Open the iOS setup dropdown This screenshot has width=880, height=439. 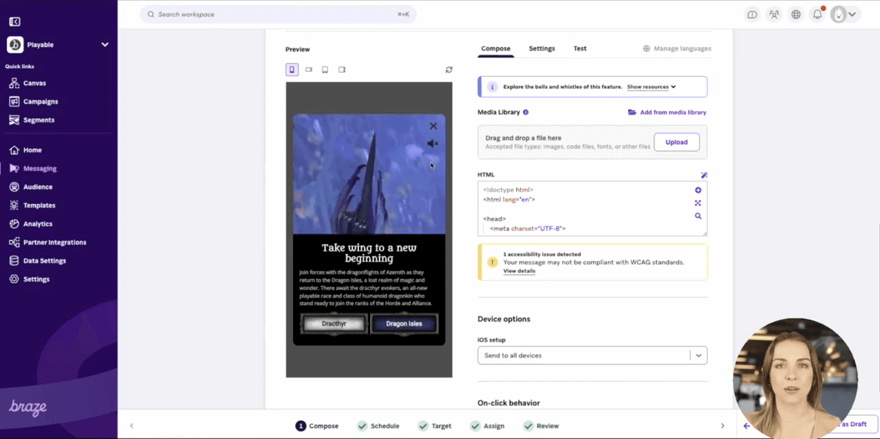coord(592,355)
